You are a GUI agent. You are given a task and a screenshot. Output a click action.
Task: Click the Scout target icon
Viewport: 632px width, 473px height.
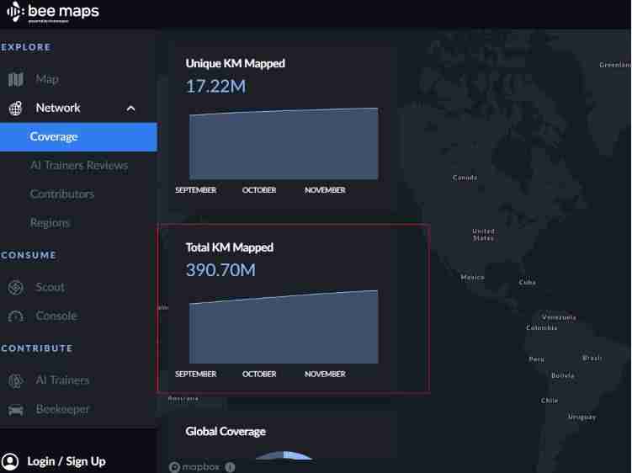(16, 287)
